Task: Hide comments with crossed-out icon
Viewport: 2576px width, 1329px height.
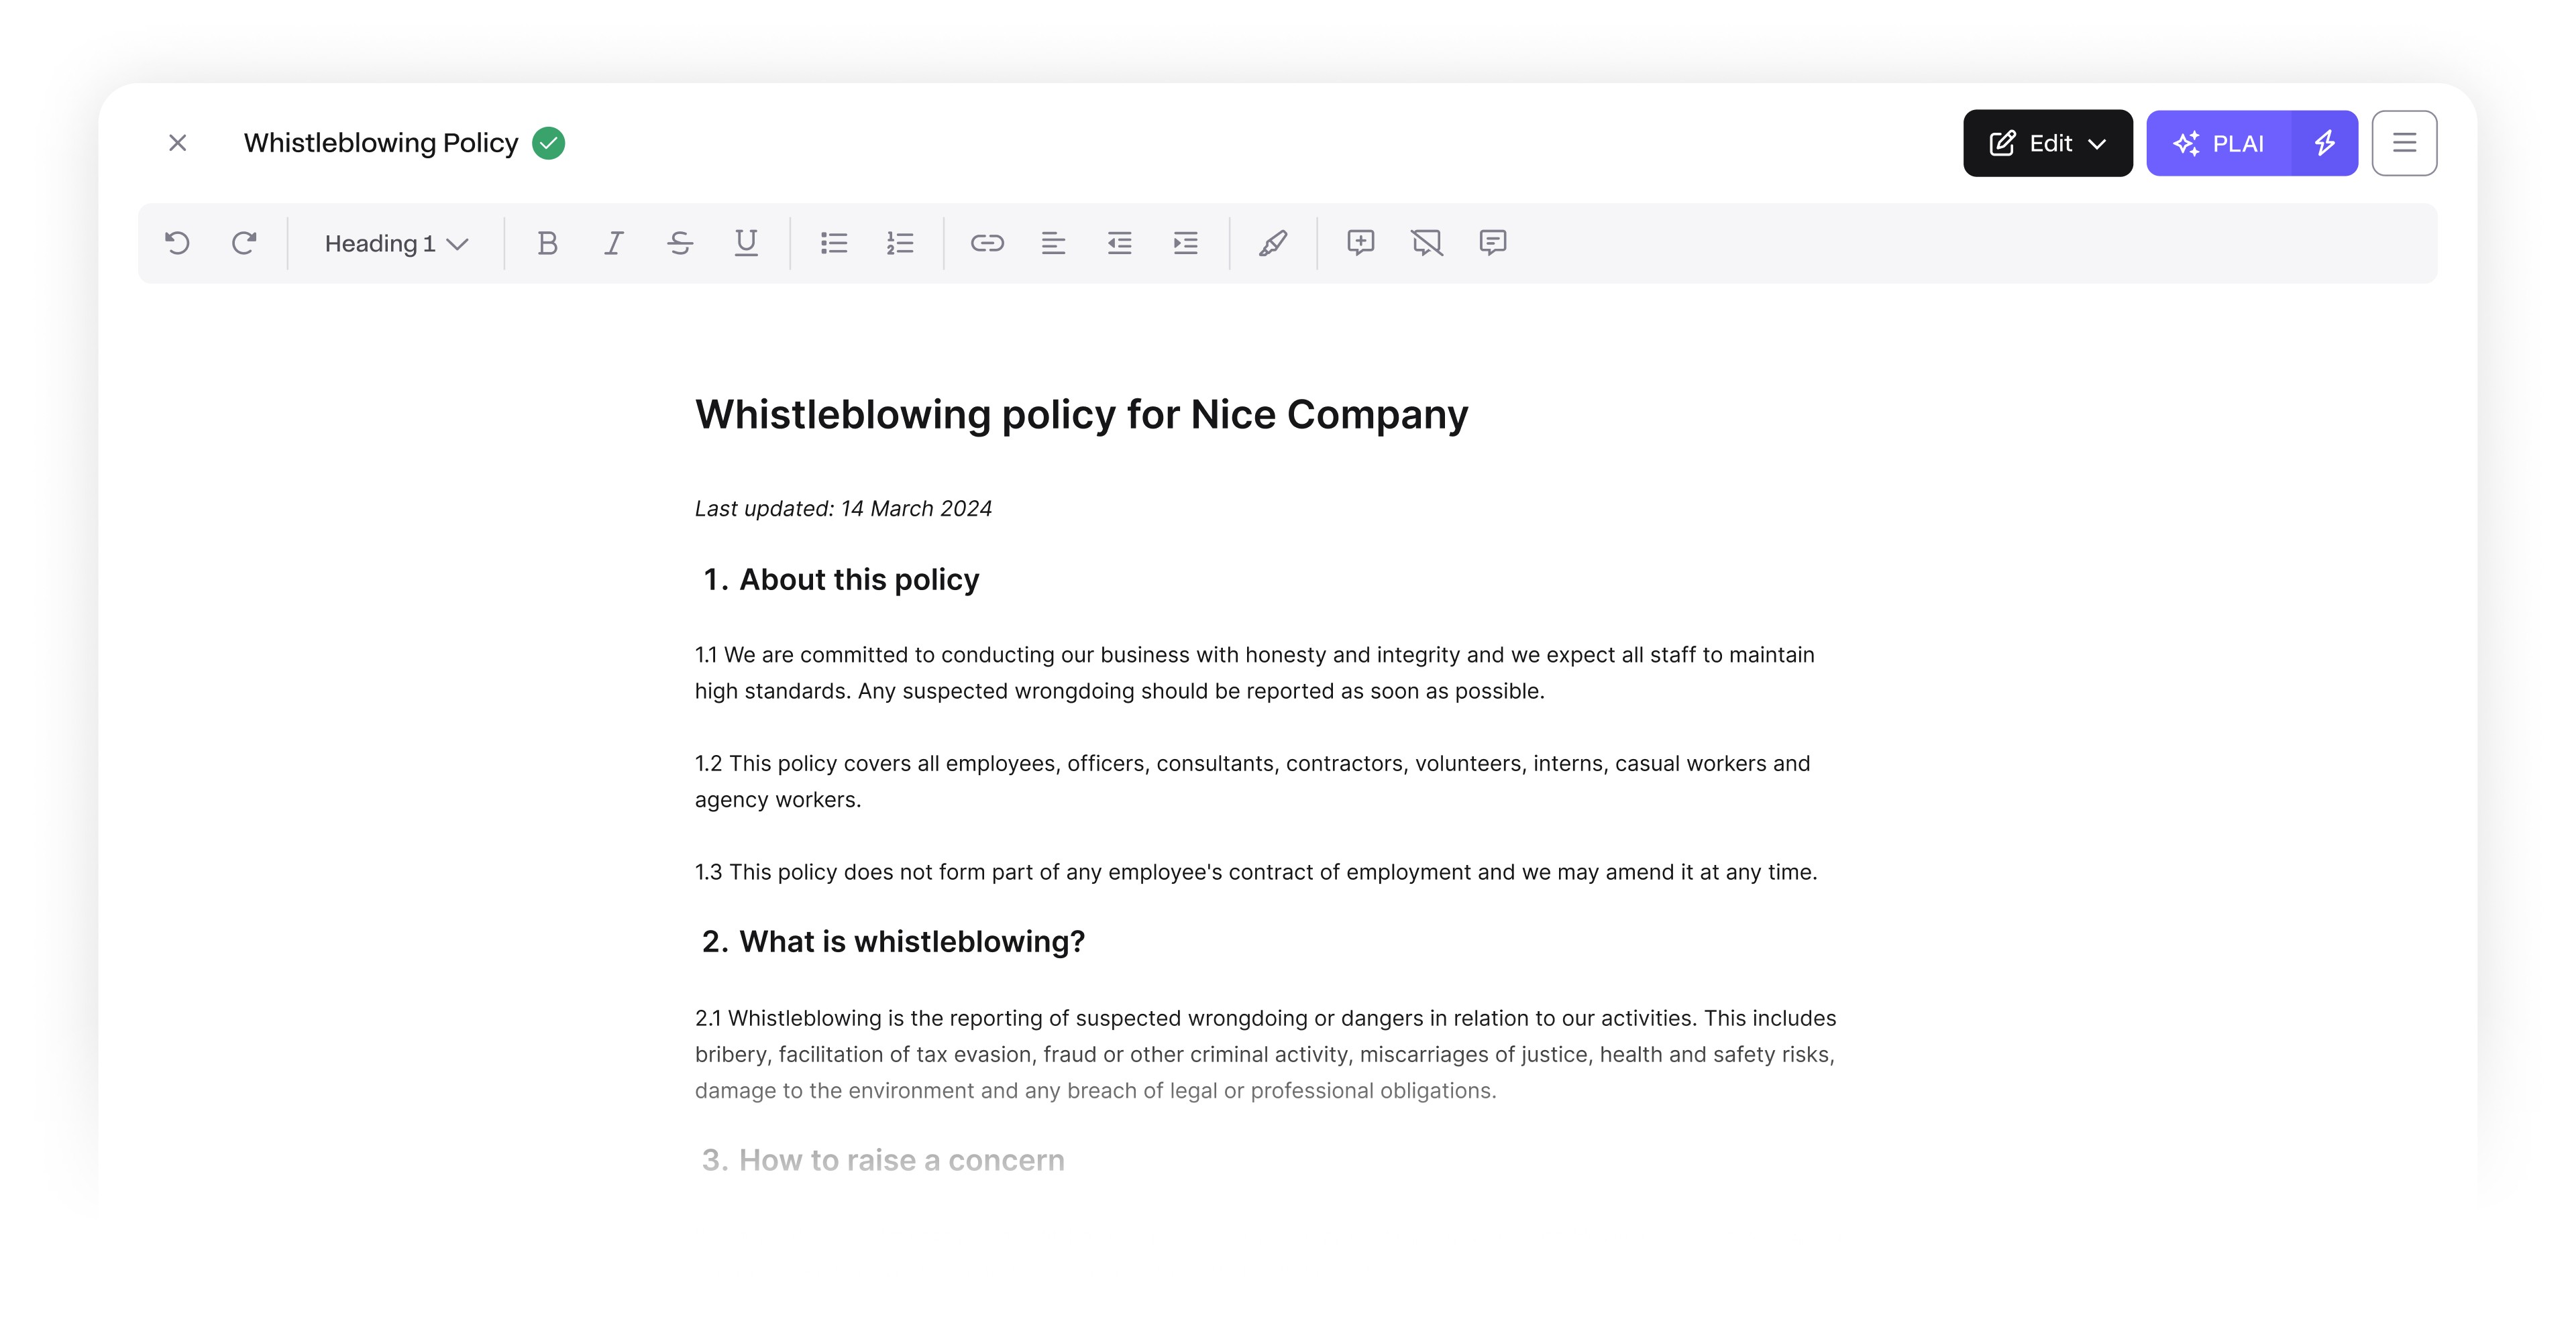Action: [1427, 243]
